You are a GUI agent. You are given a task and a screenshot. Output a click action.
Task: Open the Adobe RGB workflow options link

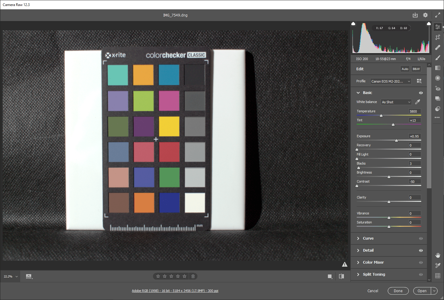coord(175,290)
